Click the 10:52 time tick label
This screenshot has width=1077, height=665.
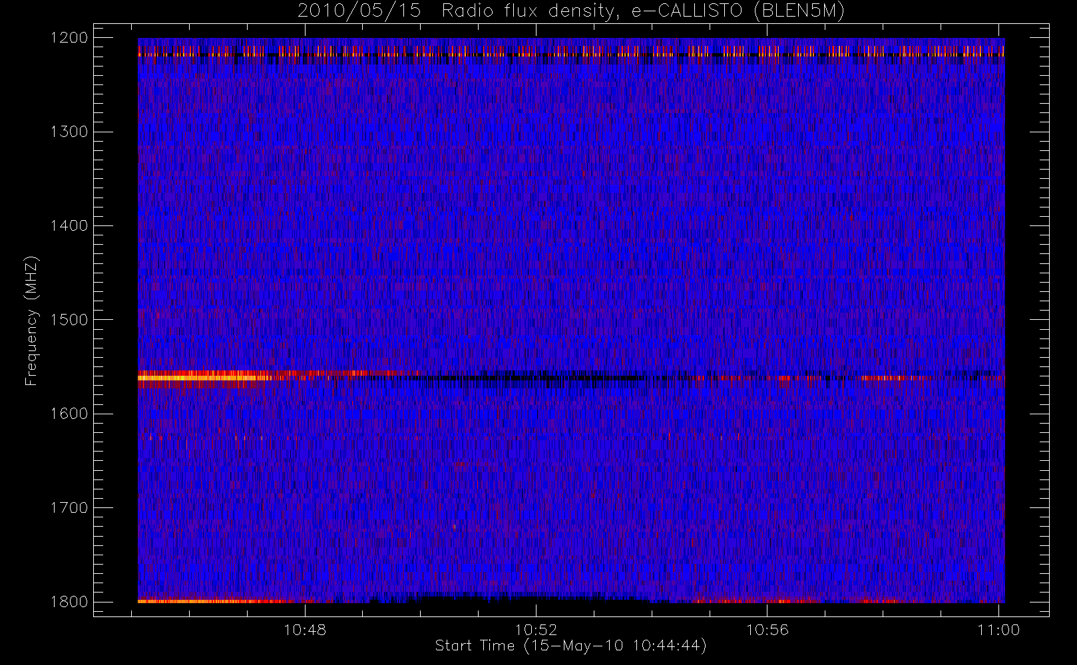(x=536, y=630)
